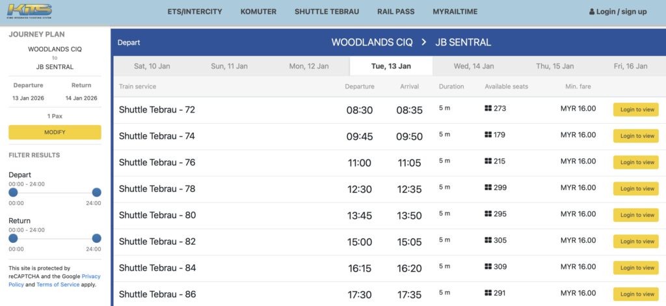Click seat icon for Shuttle Tebrau 80
This screenshot has height=306, width=666.
pyautogui.click(x=488, y=214)
